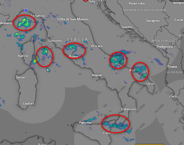Click the Sarajevo city label

153,21
